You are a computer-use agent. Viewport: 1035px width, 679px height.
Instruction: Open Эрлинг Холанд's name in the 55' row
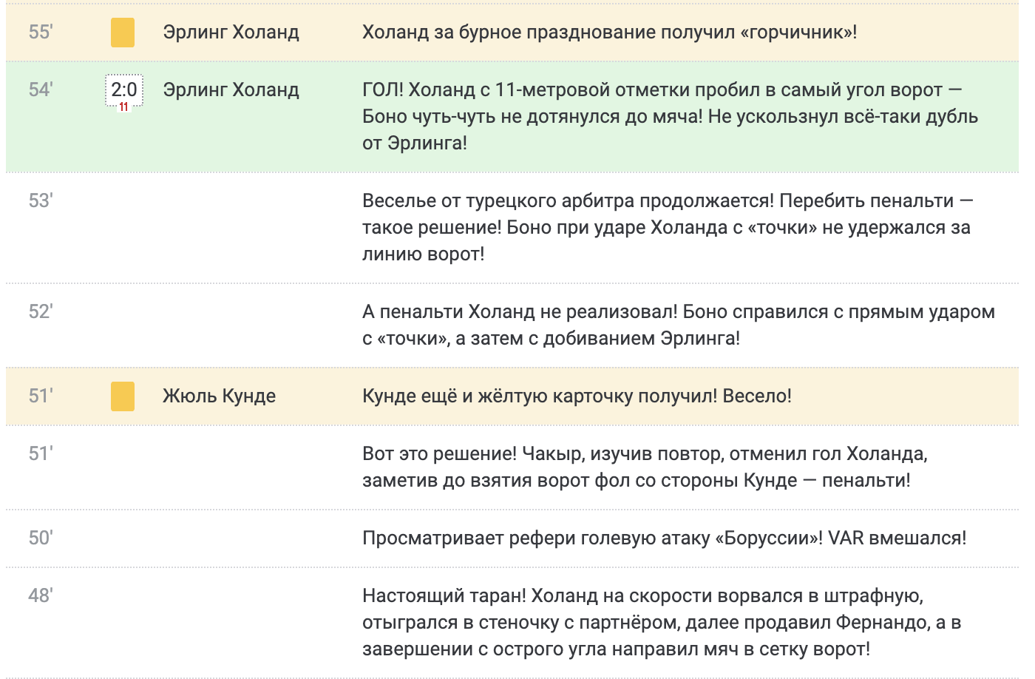[231, 33]
